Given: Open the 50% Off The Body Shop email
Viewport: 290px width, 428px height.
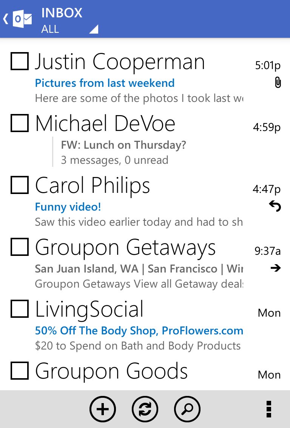Looking at the screenshot, I should click(139, 331).
